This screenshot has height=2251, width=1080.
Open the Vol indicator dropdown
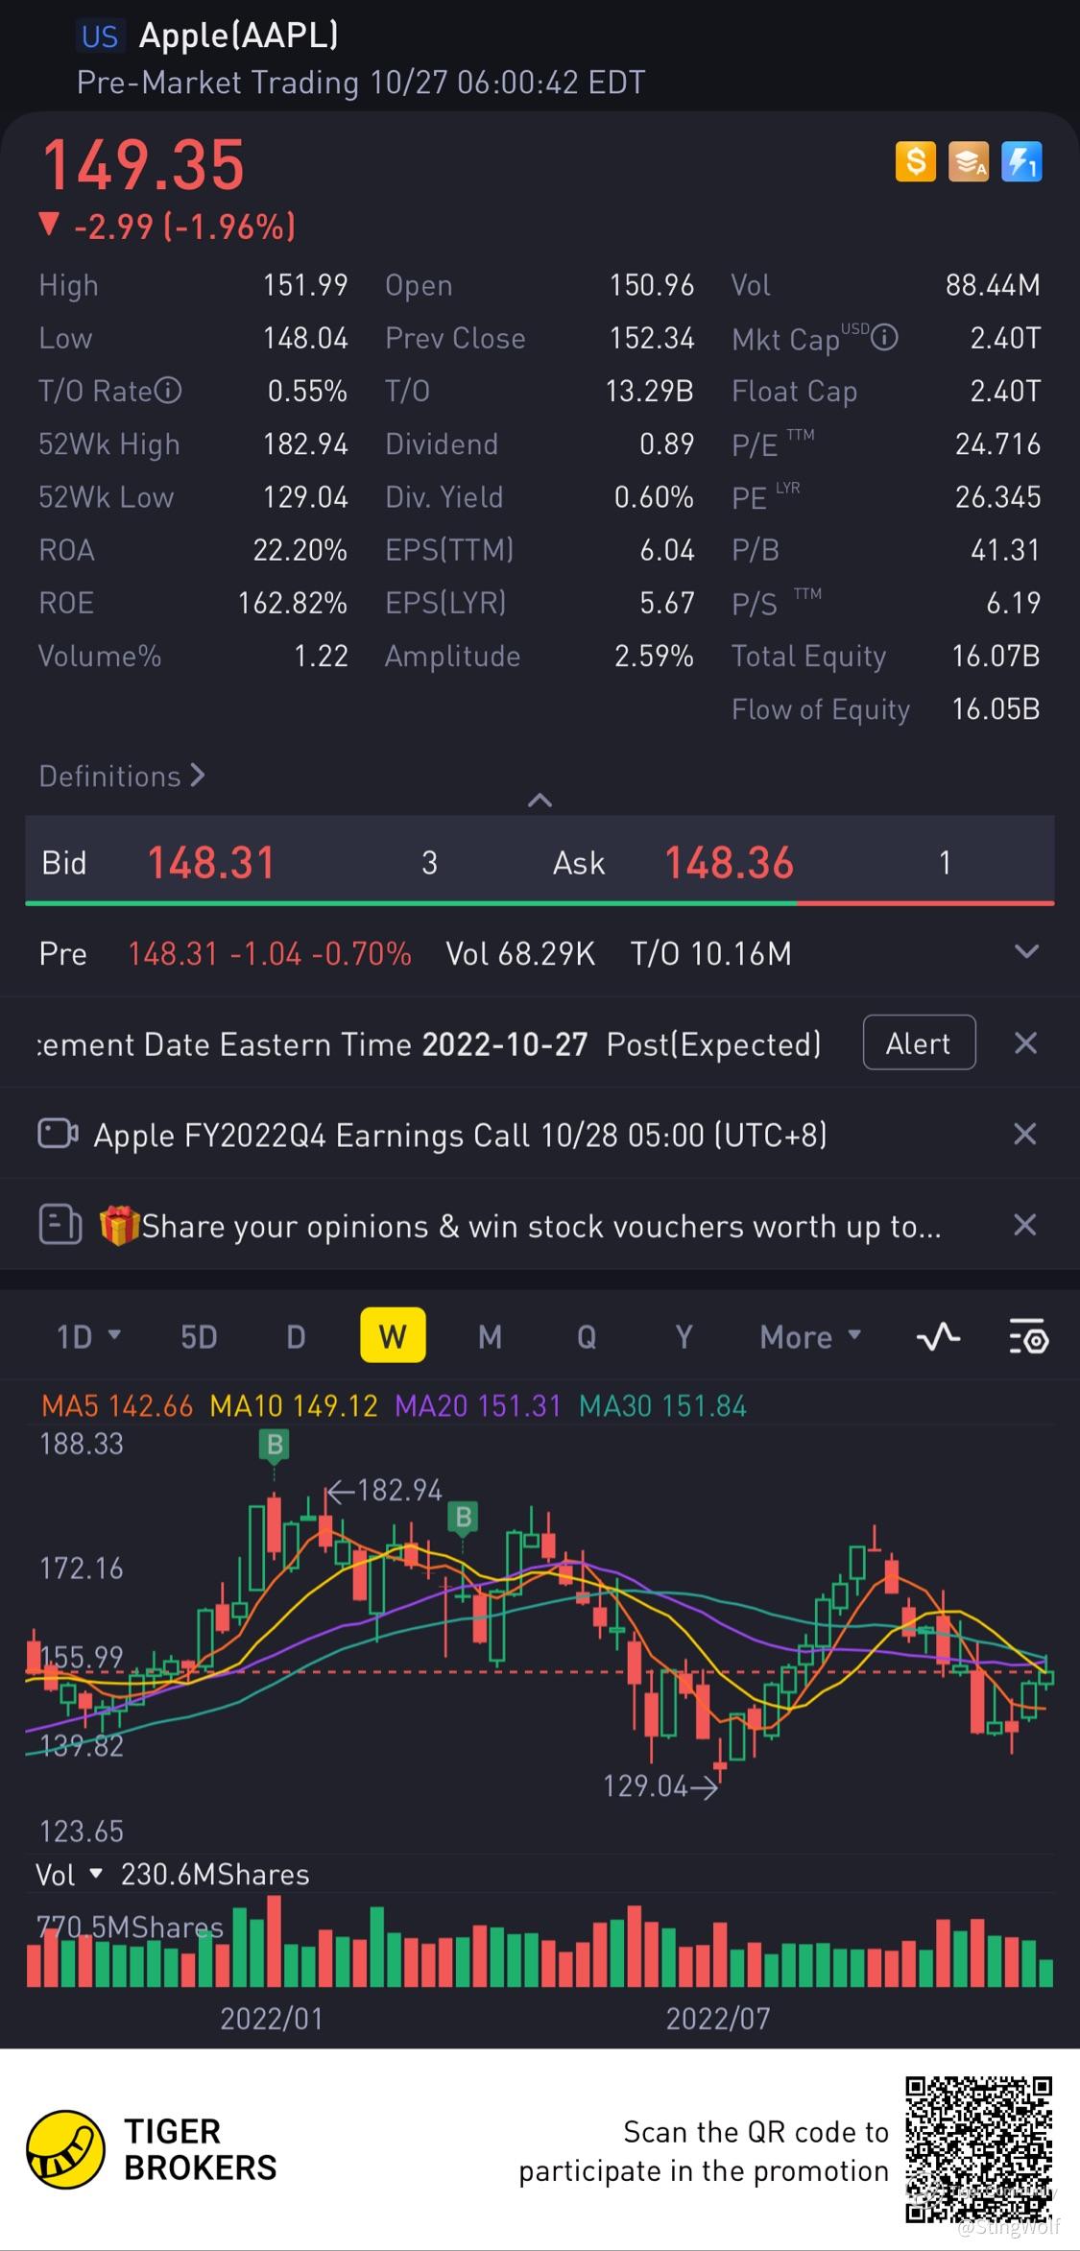point(69,1874)
